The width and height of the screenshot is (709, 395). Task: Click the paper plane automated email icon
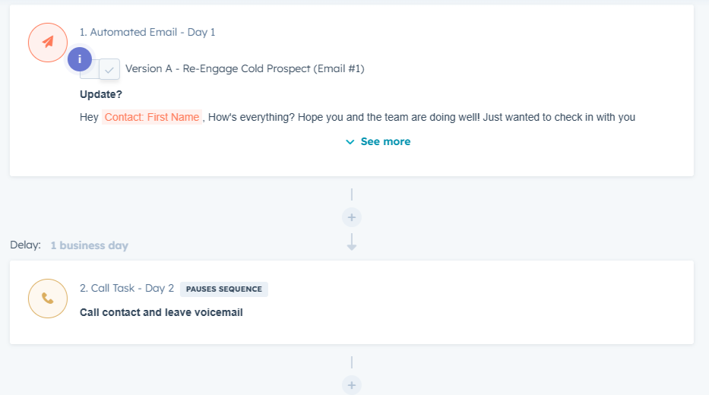[48, 42]
